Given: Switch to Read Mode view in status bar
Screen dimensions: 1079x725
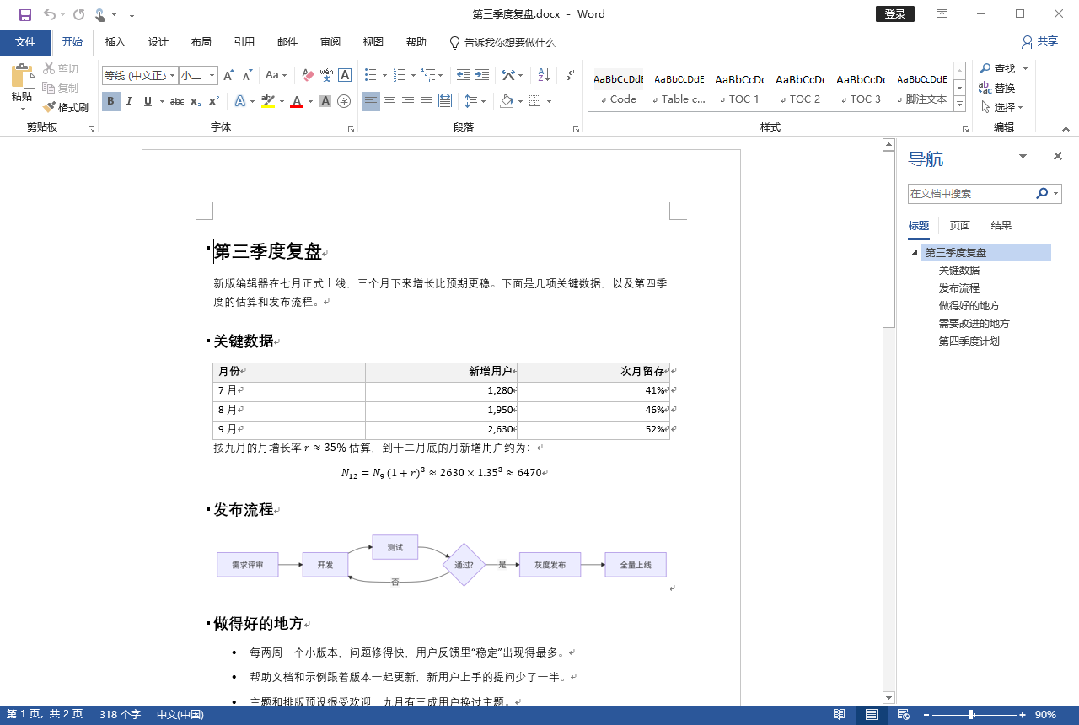Looking at the screenshot, I should [x=839, y=715].
